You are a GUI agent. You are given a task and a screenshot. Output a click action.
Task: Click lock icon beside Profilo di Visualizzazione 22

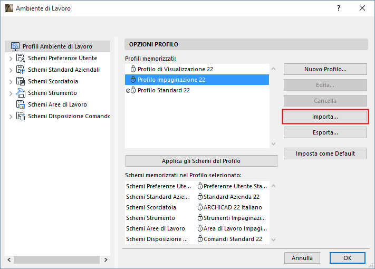pos(134,69)
